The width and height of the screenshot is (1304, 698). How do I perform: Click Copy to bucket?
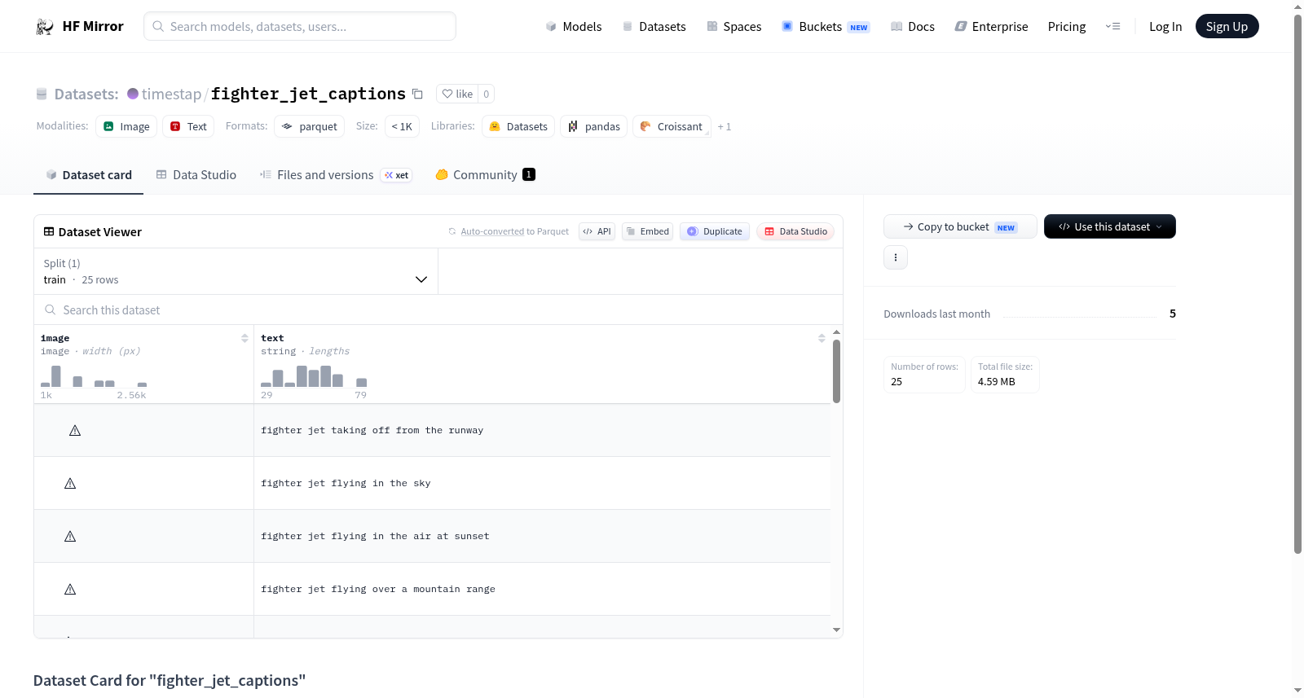click(960, 226)
